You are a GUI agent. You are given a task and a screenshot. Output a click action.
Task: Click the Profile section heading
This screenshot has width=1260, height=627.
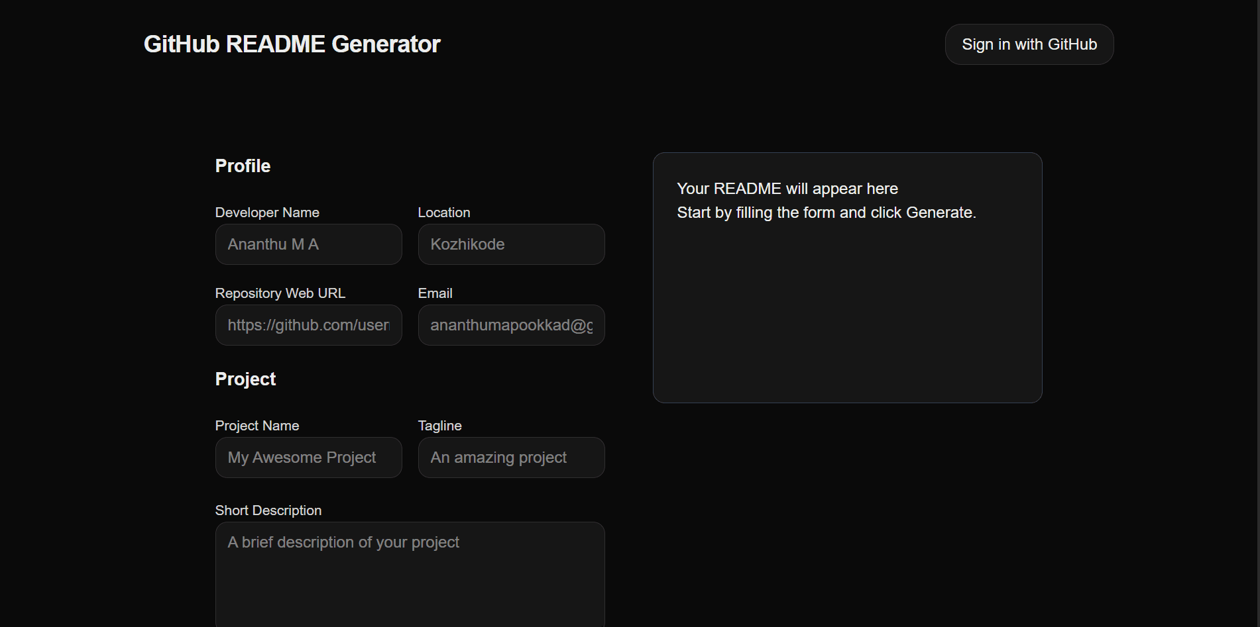[243, 166]
